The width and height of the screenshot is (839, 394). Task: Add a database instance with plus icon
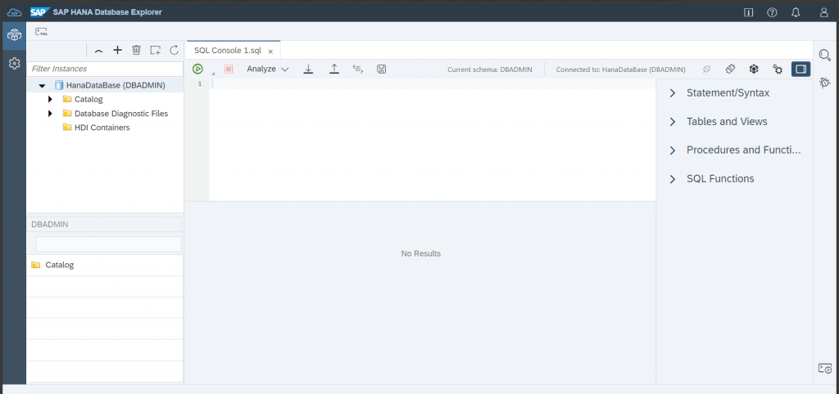(118, 50)
